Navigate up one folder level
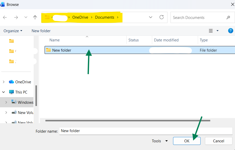The height and width of the screenshot is (150, 235). [x=35, y=17]
